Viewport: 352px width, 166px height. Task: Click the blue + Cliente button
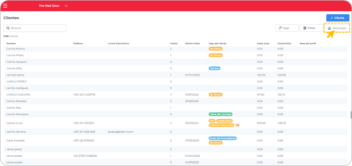click(338, 18)
